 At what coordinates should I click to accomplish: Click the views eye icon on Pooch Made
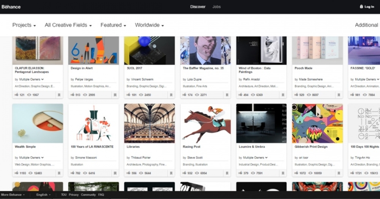[x=309, y=95]
